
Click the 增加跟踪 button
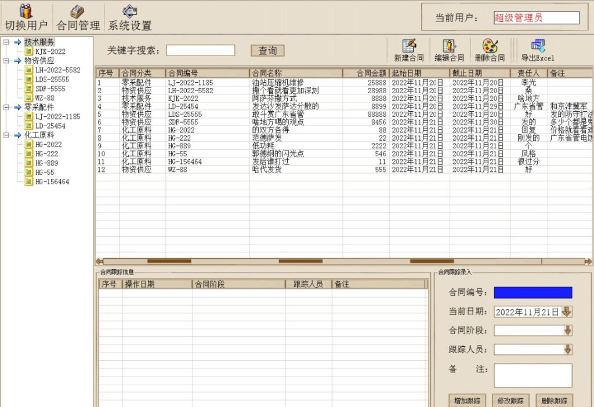pyautogui.click(x=467, y=400)
